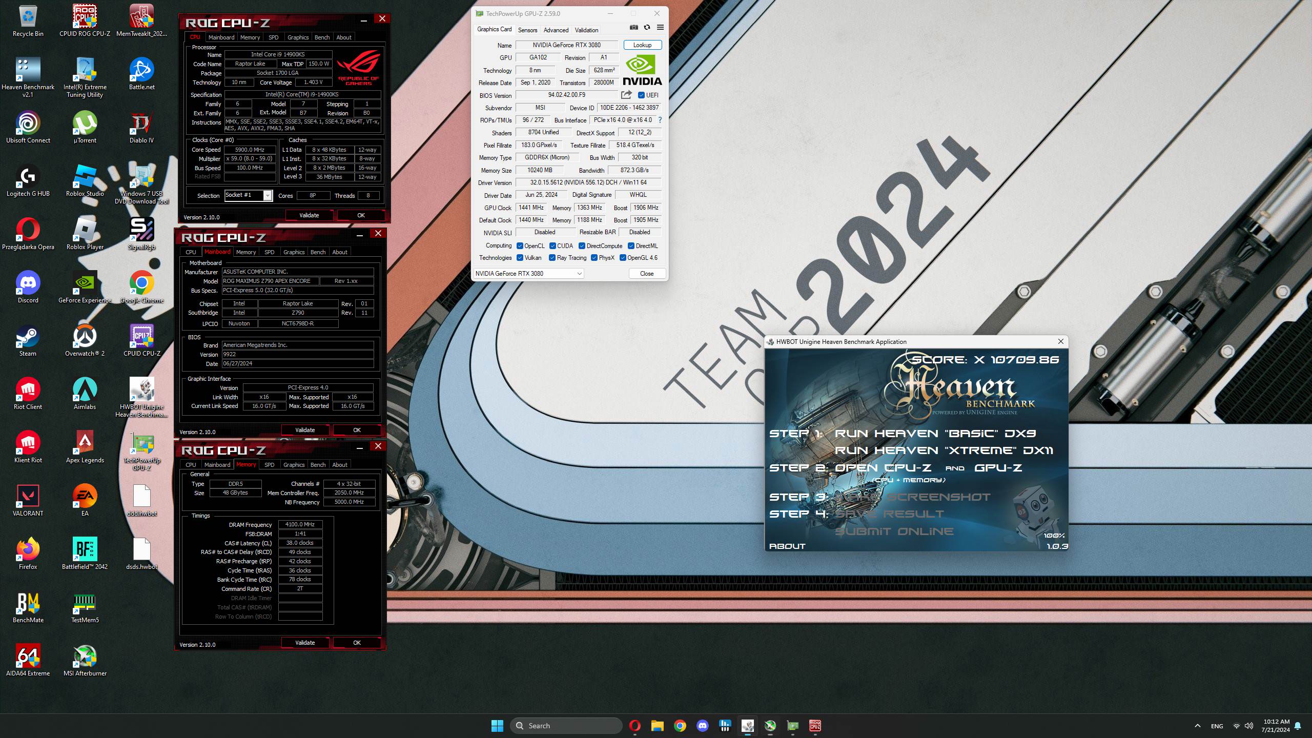The height and width of the screenshot is (738, 1312).
Task: Click Lookup button in GPU-Z
Action: pos(642,45)
